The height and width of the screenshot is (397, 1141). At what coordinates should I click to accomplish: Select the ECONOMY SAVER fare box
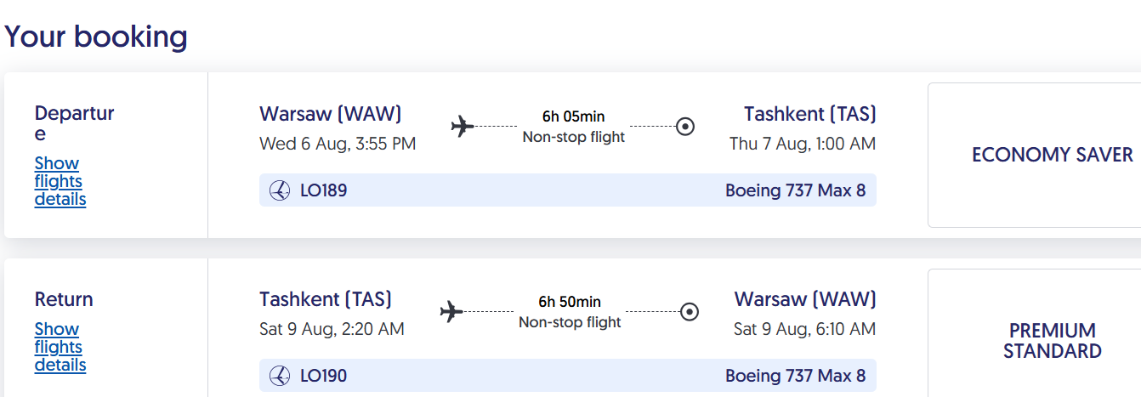[x=1035, y=155]
